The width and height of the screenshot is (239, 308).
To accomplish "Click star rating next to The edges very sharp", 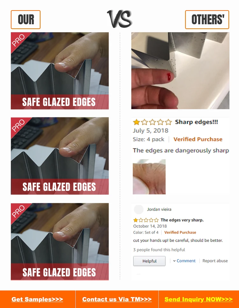I will click(x=146, y=220).
